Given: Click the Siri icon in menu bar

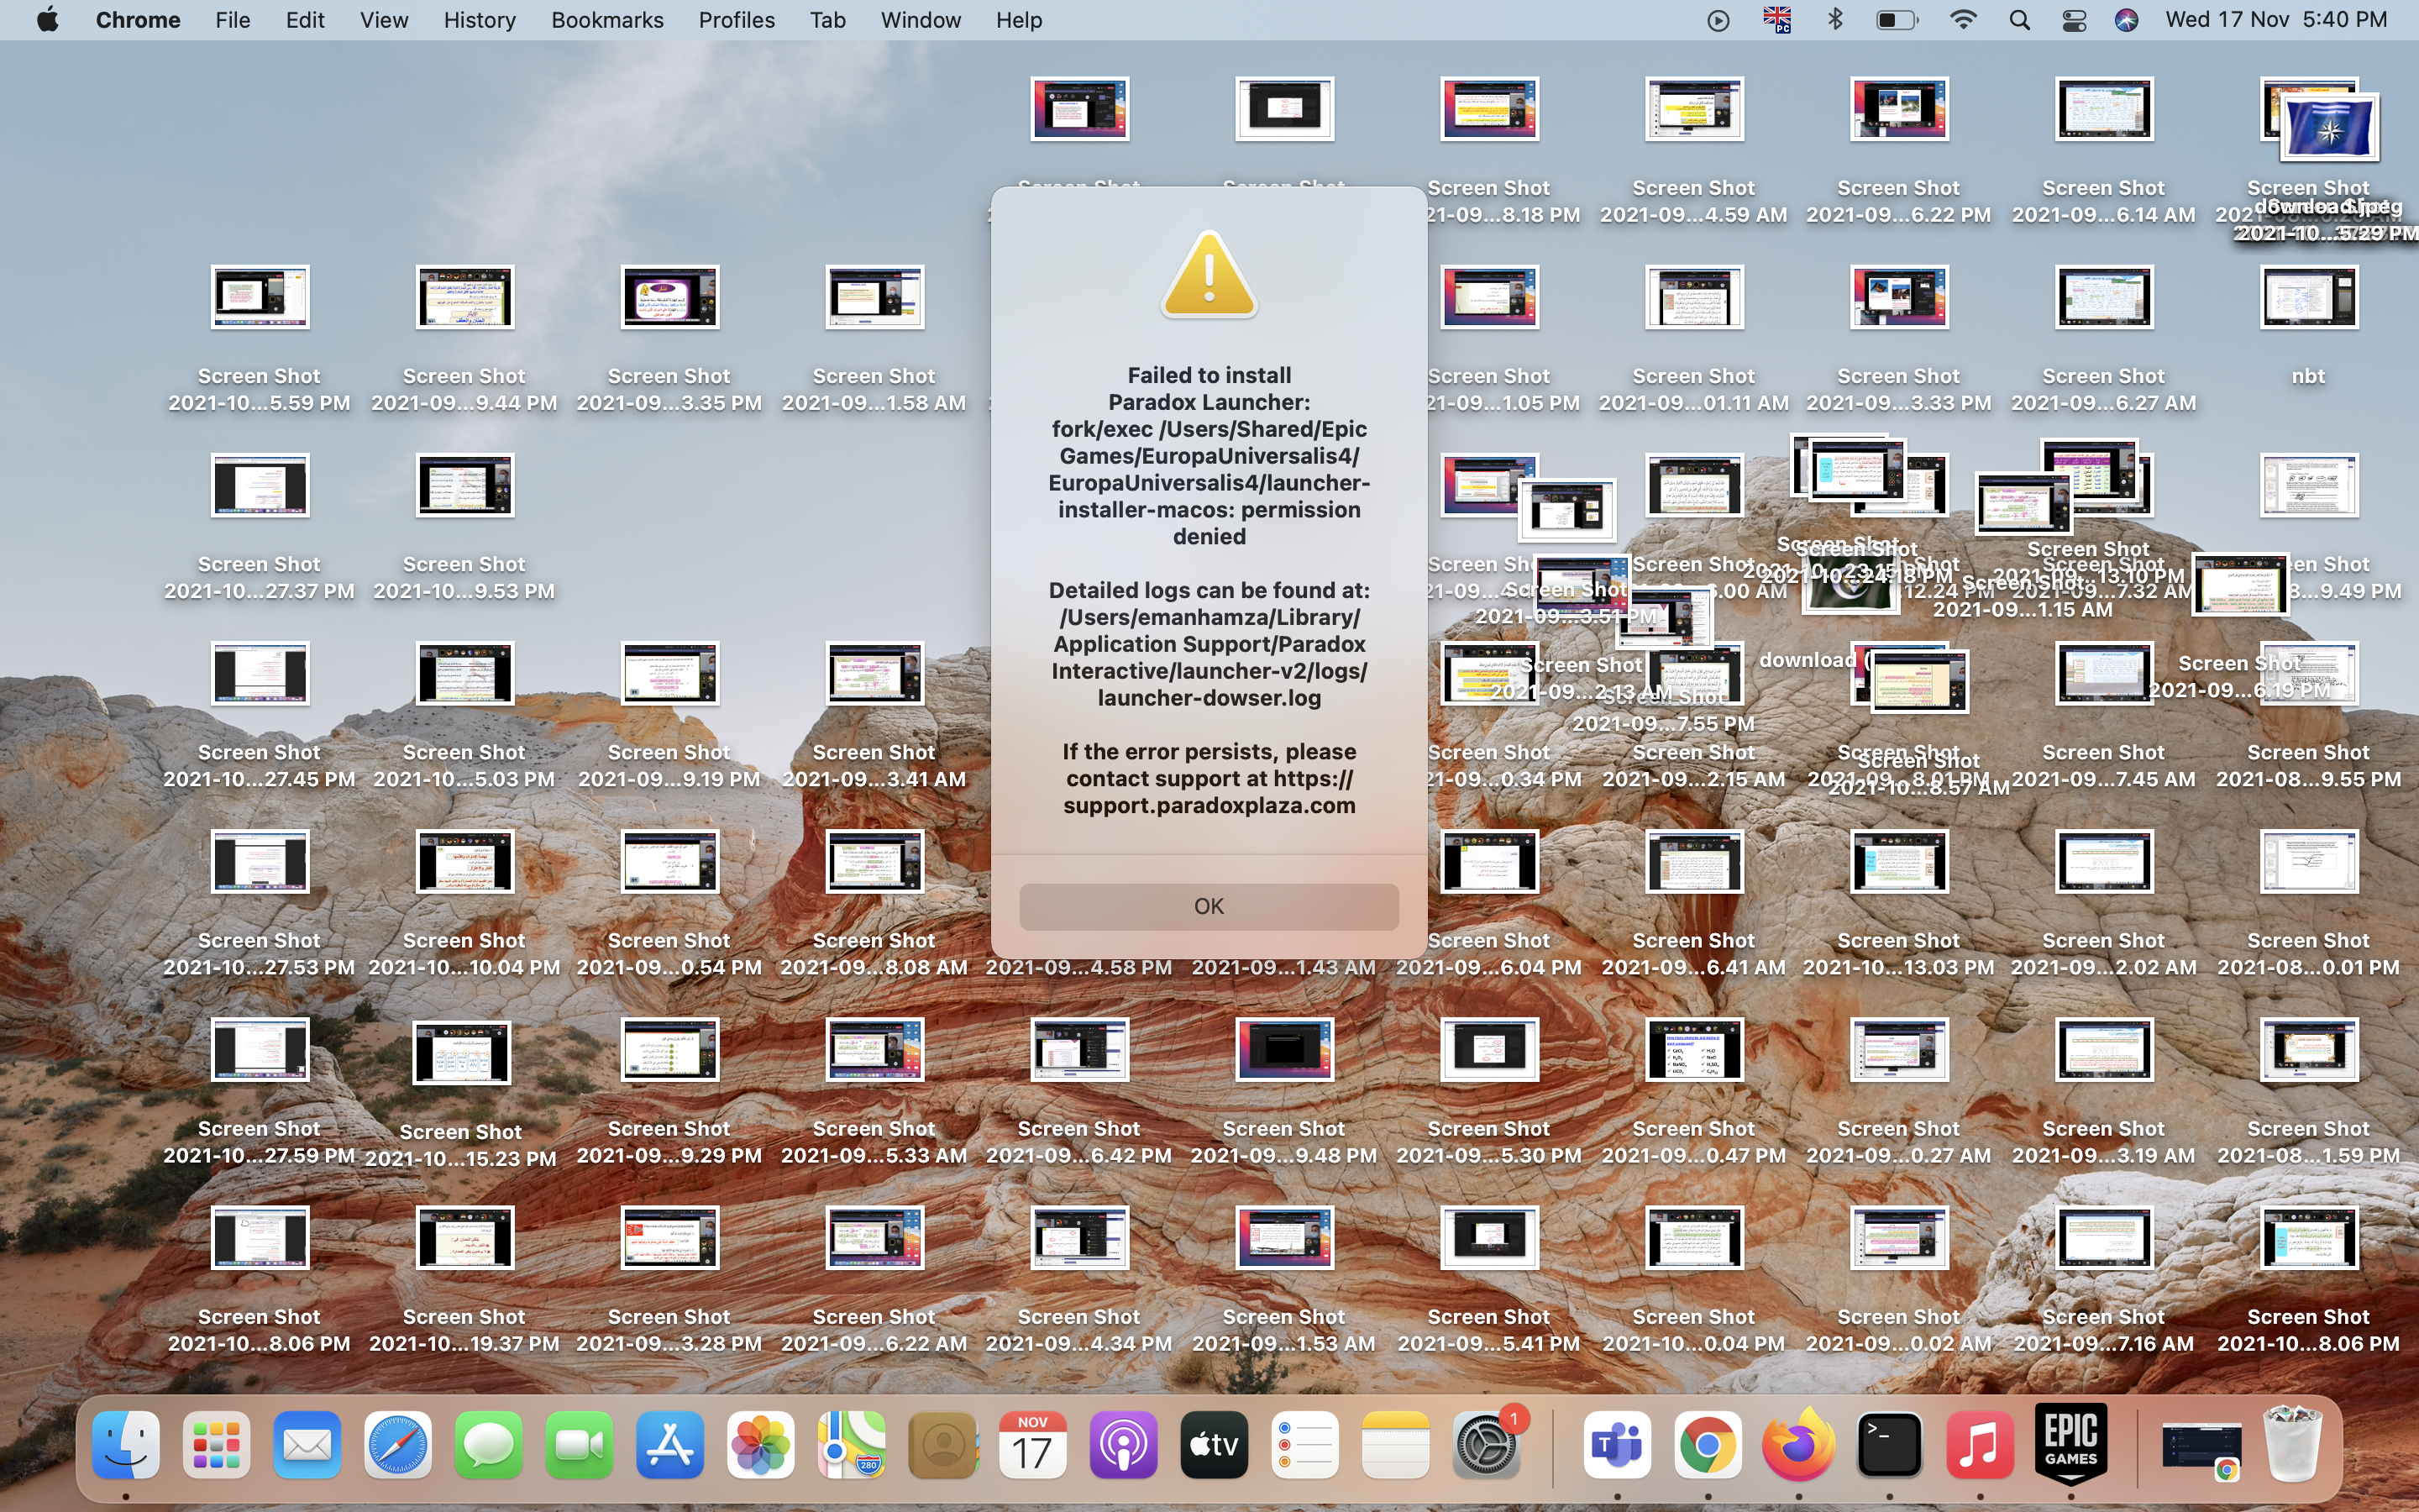Looking at the screenshot, I should [x=2126, y=20].
